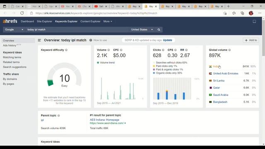Screen dimensions: 265x149
Task: Click the Ahrefs logo
Action: (10, 21)
